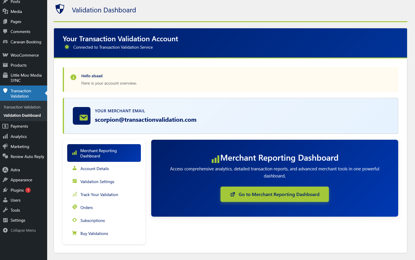Click the Pages icon in sidebar
Screen dimensions: 415x260
tap(5, 22)
